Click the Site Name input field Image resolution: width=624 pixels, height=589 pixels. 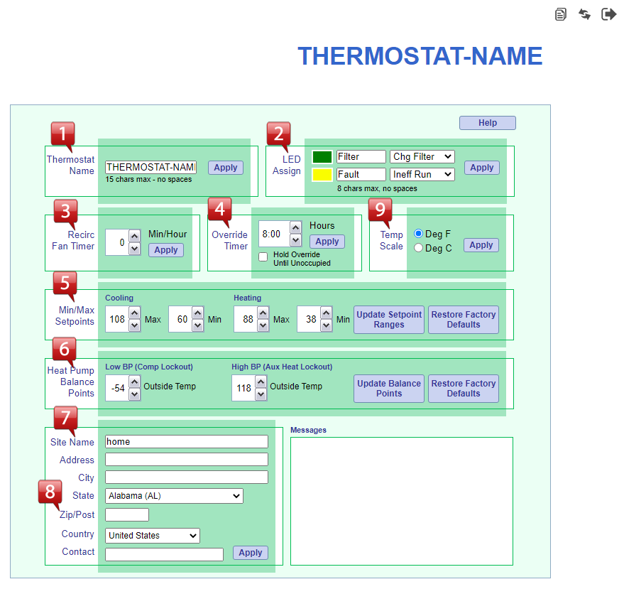(x=186, y=441)
